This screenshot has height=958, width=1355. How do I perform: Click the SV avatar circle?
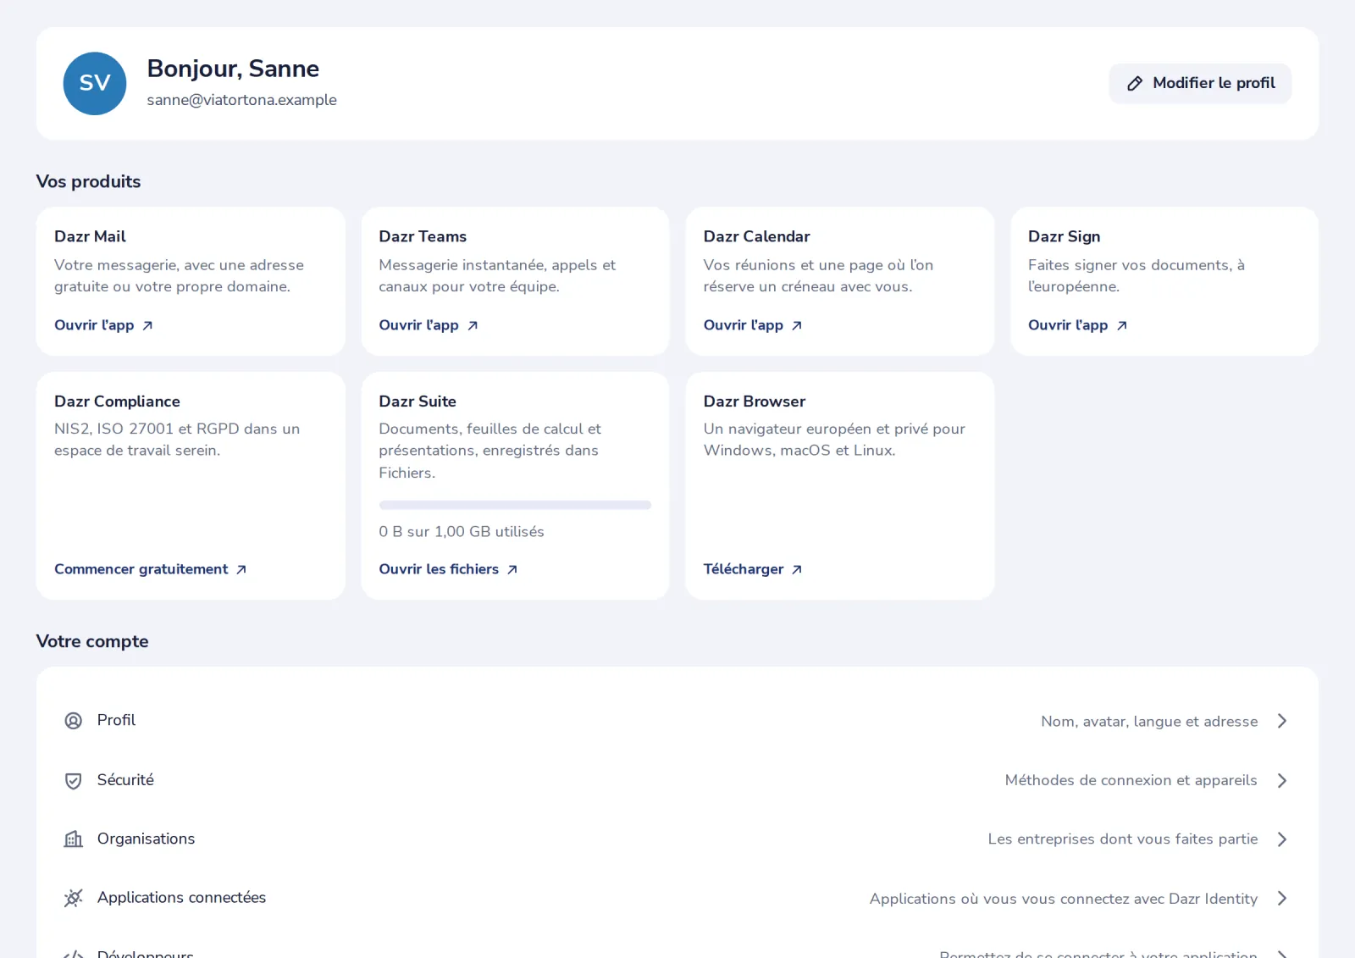click(95, 83)
